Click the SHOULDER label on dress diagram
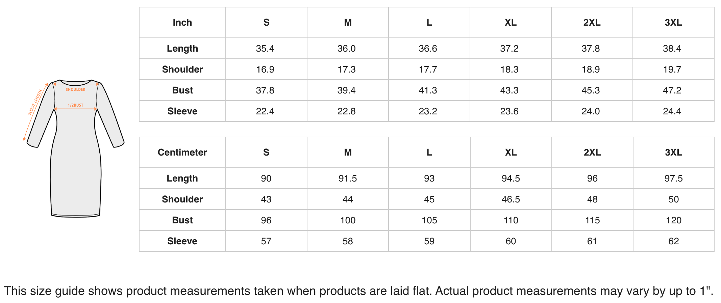 (x=75, y=90)
